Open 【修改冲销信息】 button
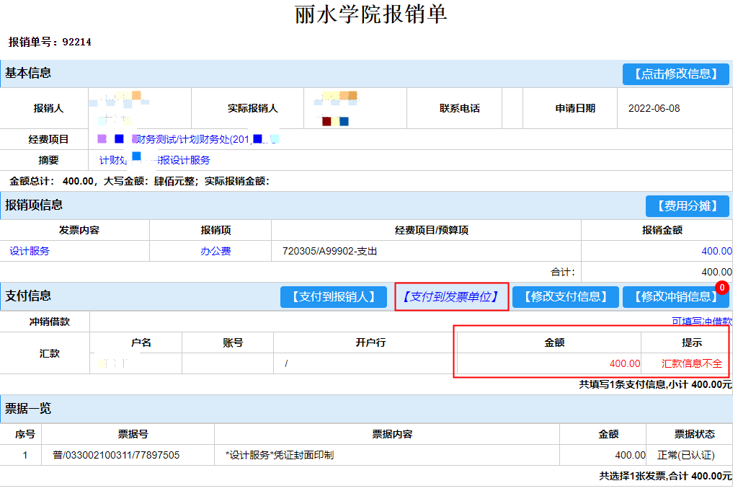The height and width of the screenshot is (491, 738). (675, 296)
